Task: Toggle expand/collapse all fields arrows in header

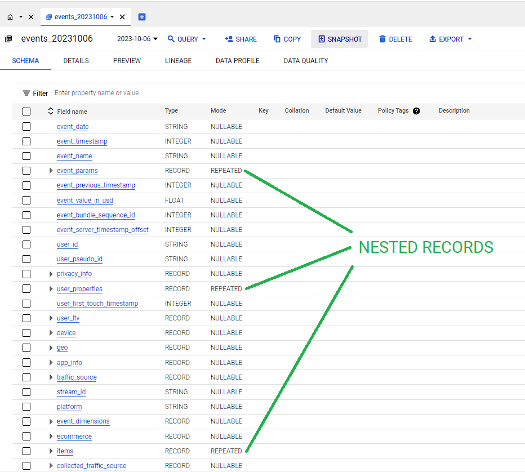Action: coord(51,111)
